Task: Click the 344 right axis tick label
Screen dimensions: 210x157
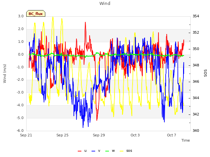Action: [x=196, y=98]
